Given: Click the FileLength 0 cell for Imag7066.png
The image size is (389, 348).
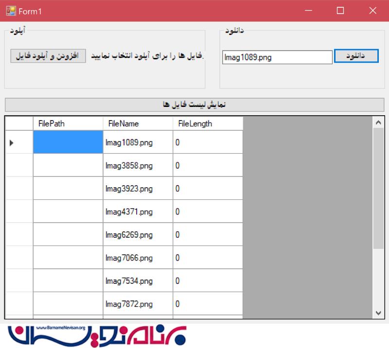Looking at the screenshot, I should click(x=208, y=258).
